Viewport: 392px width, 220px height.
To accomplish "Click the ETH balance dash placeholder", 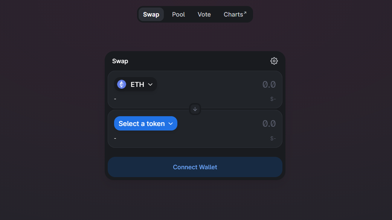I will 115,99.
